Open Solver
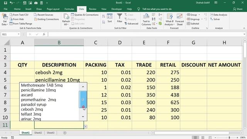This screenshot has height=139, width=247. [x=215, y=19]
